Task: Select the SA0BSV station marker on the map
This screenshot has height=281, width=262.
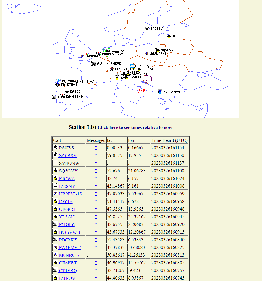Action: pyautogui.click(x=147, y=29)
